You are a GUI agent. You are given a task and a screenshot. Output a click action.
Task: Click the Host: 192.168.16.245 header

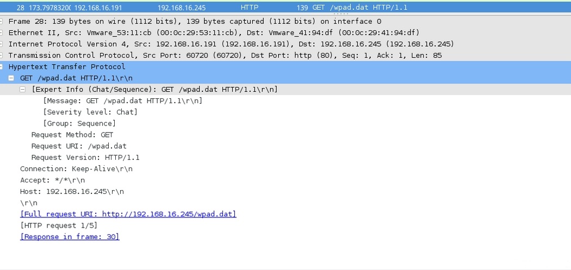coord(72,192)
